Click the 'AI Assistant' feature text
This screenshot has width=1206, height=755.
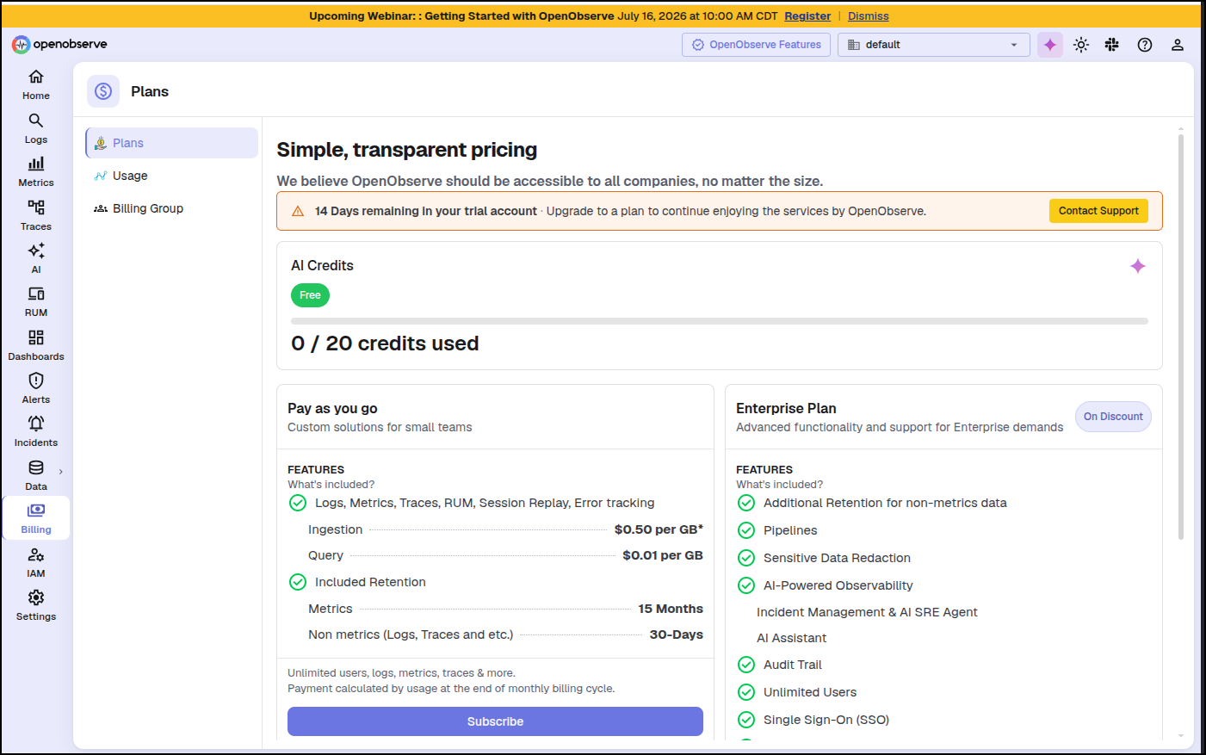[791, 638]
